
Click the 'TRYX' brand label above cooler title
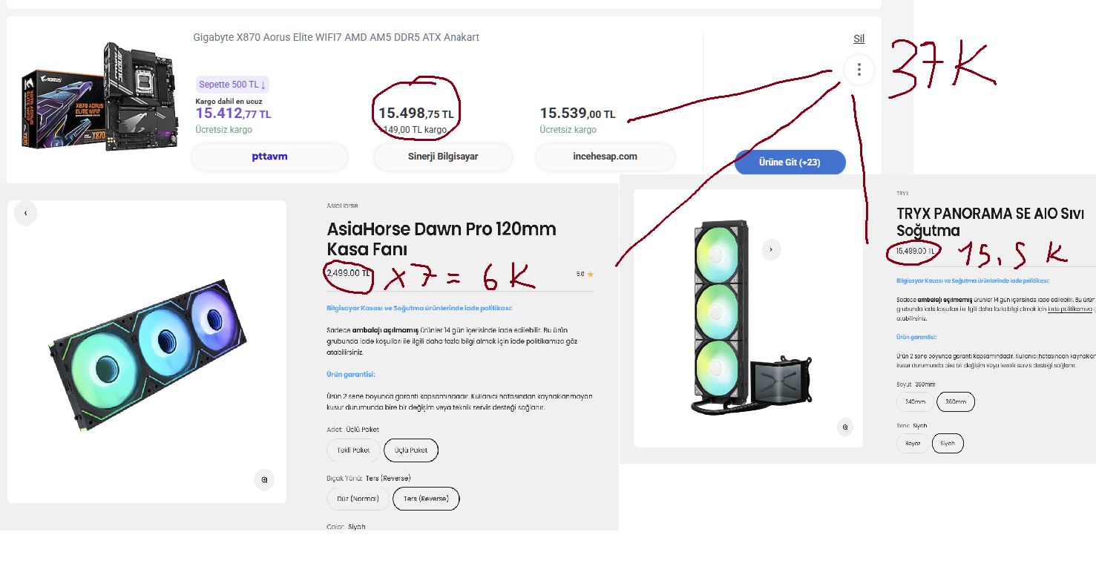click(902, 193)
